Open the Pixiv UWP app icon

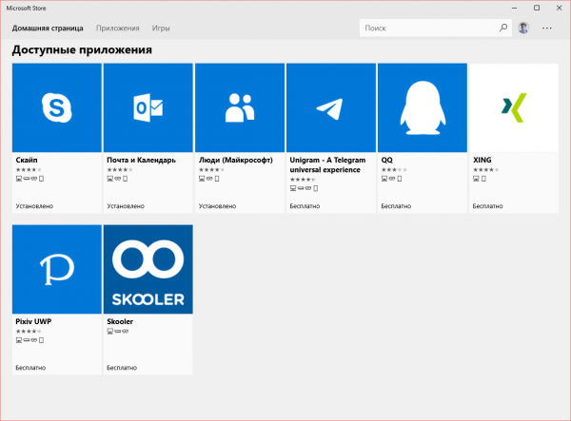click(x=56, y=270)
